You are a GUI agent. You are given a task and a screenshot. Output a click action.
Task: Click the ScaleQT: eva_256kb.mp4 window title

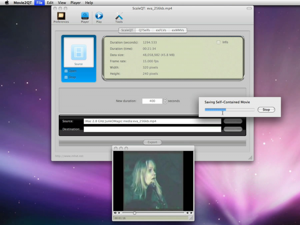152,8
